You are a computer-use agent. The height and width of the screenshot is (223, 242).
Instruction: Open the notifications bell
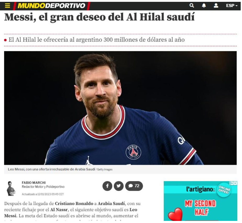point(204,5)
